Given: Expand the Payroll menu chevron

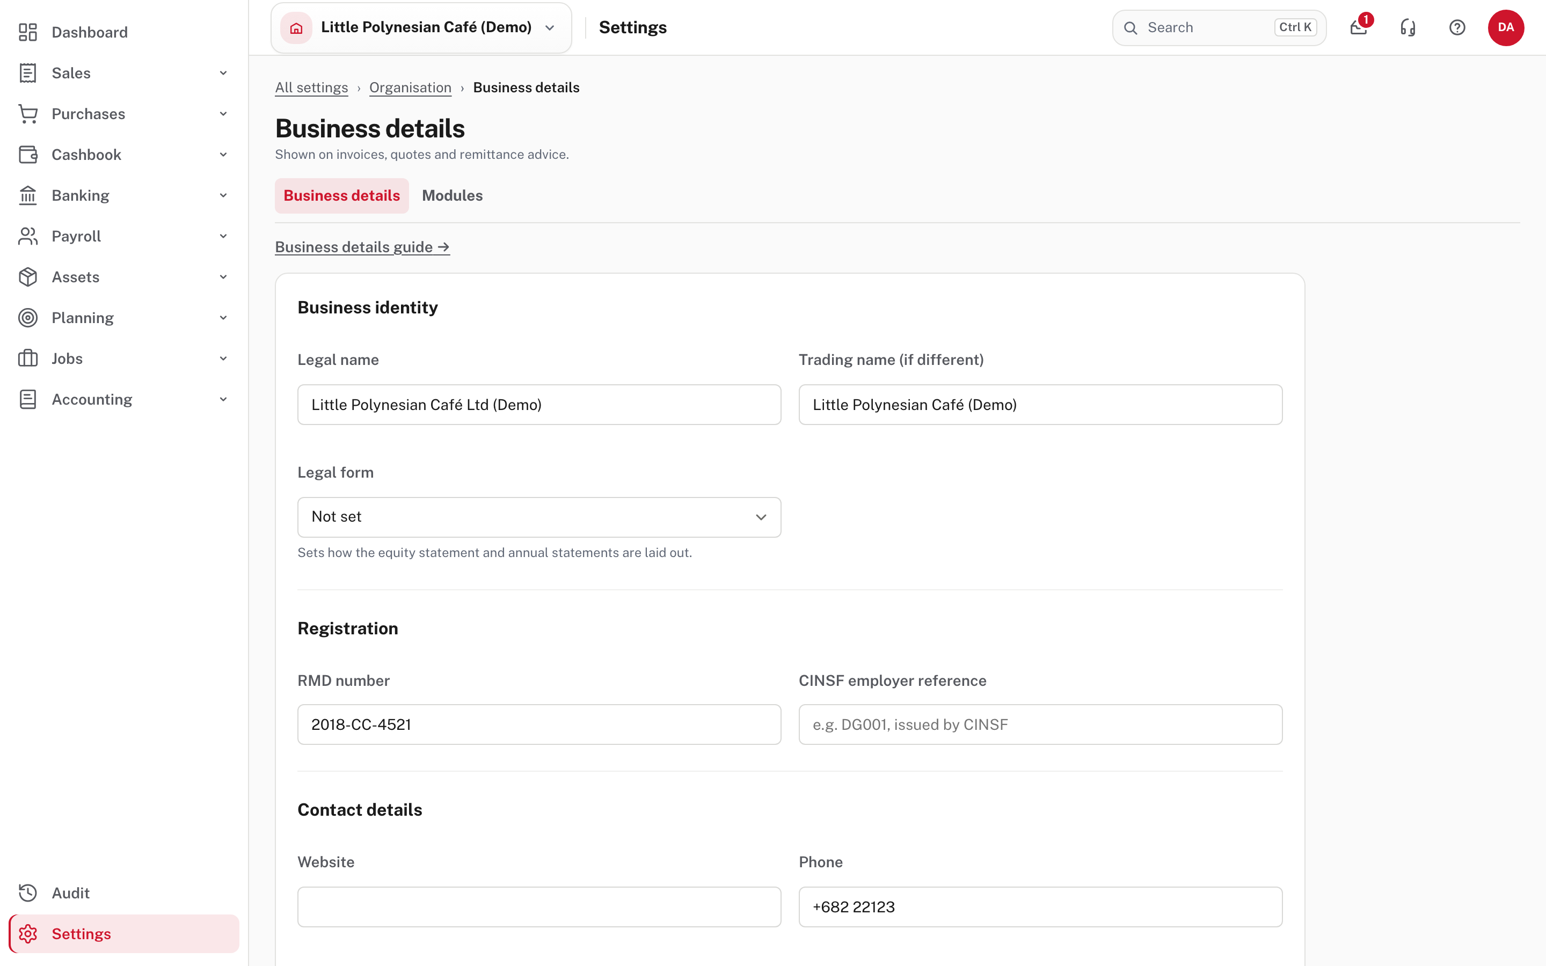Looking at the screenshot, I should point(223,236).
